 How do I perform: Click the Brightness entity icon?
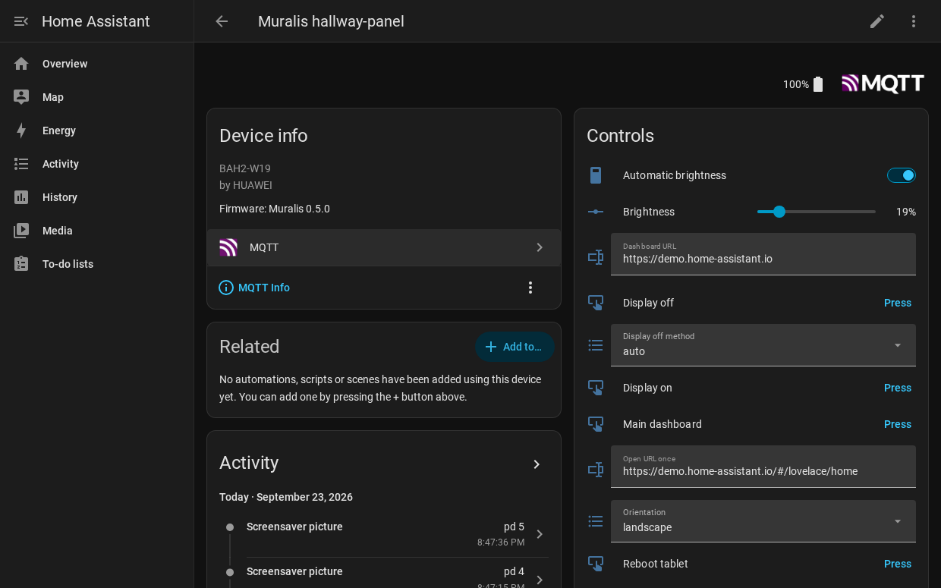tap(596, 212)
